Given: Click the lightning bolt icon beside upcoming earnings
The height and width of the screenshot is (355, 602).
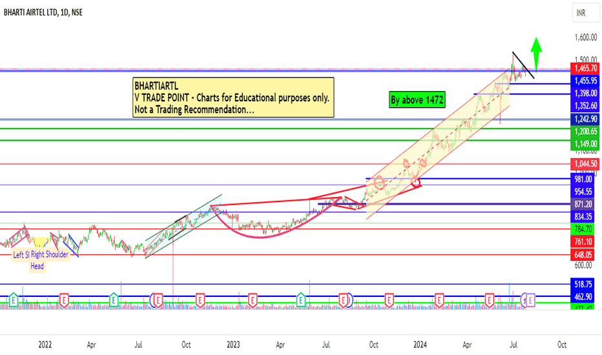Looking at the screenshot, I should (x=524, y=300).
